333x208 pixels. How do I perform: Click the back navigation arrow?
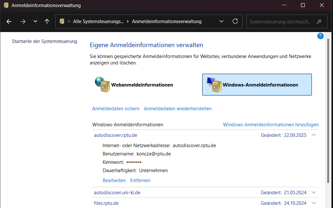point(9,21)
